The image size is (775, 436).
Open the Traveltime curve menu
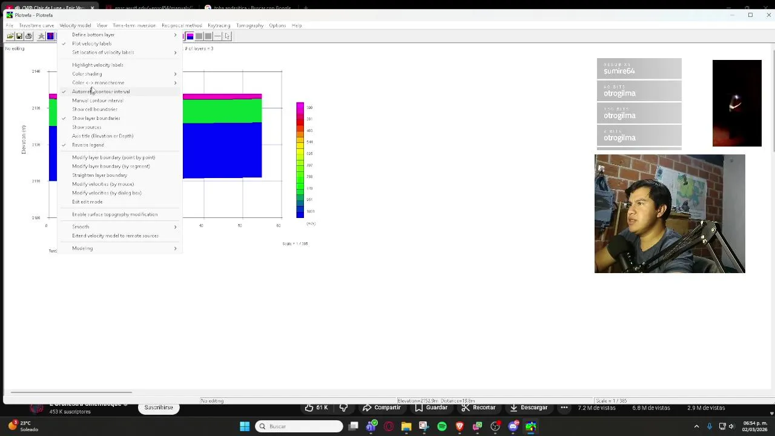pyautogui.click(x=36, y=25)
